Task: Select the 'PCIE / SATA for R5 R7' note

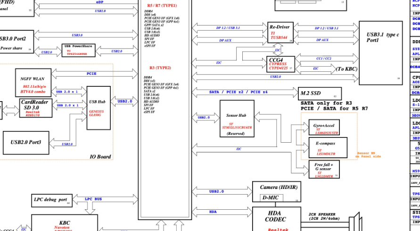Action: tap(334, 108)
